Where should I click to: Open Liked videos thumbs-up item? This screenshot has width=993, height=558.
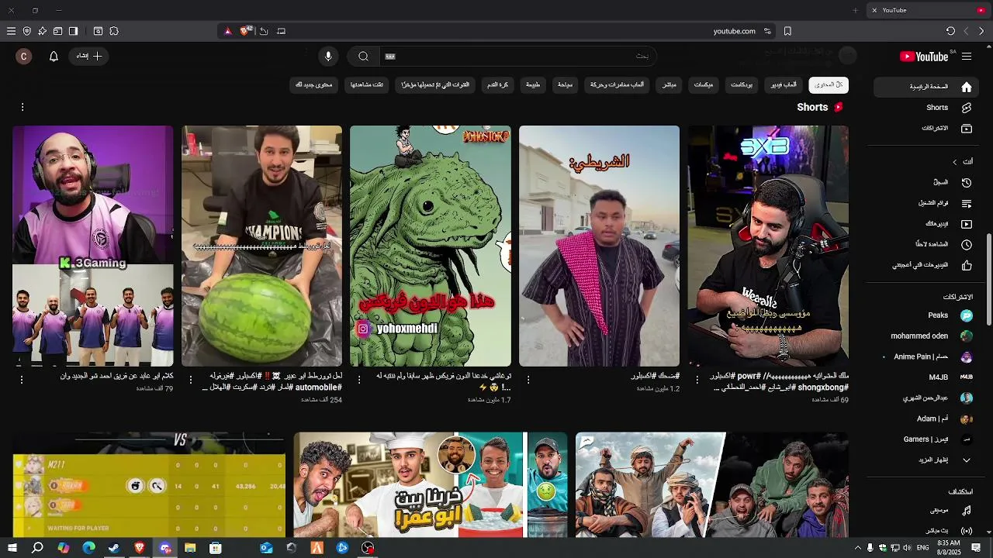[925, 265]
